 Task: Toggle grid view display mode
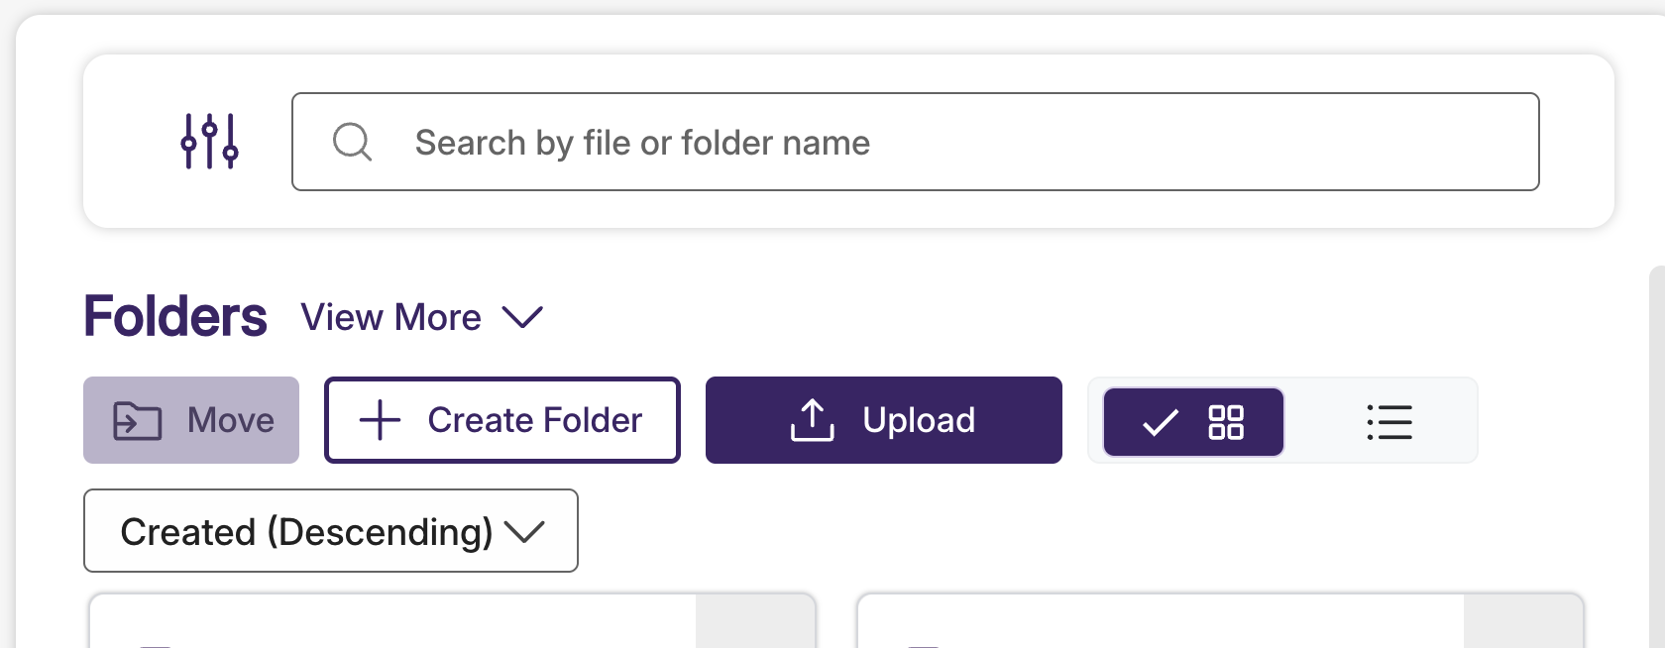(1227, 422)
